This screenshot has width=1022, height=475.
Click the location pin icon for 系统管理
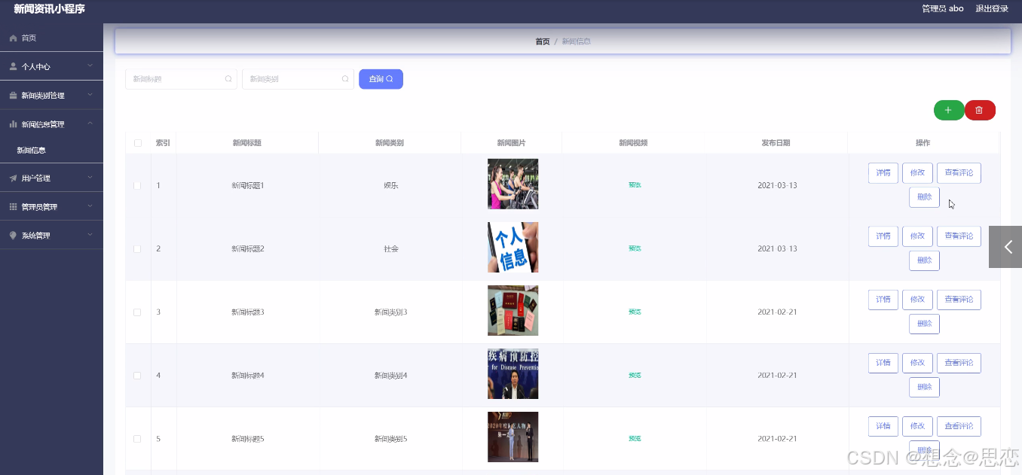tap(13, 236)
